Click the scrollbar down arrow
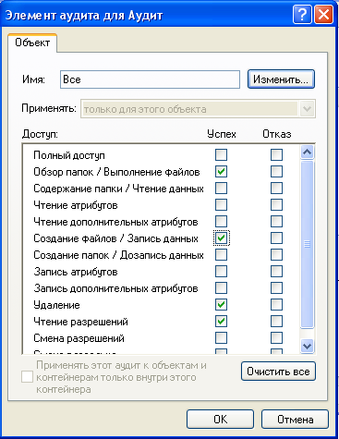The width and height of the screenshot is (339, 439). (x=307, y=346)
